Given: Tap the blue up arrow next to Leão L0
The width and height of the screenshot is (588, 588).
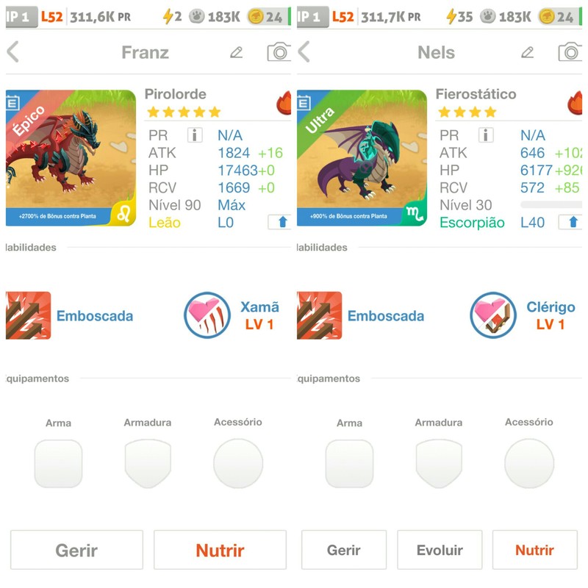Looking at the screenshot, I should 279,223.
